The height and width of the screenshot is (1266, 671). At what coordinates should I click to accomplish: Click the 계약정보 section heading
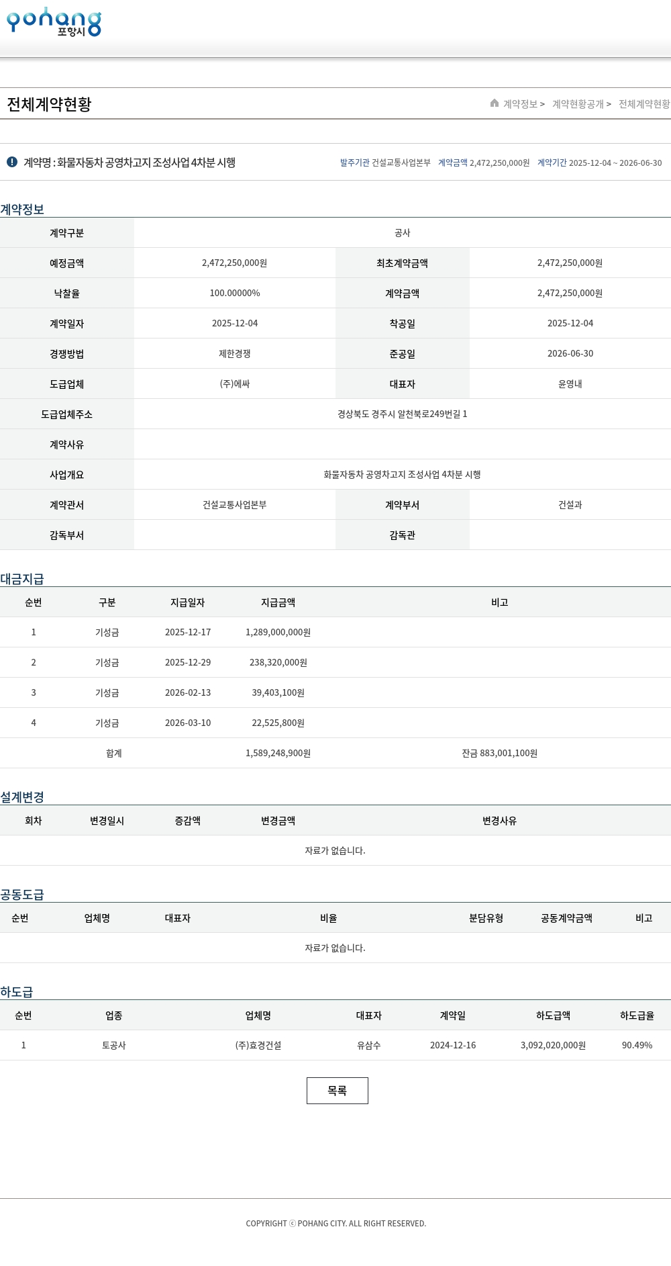coord(22,210)
